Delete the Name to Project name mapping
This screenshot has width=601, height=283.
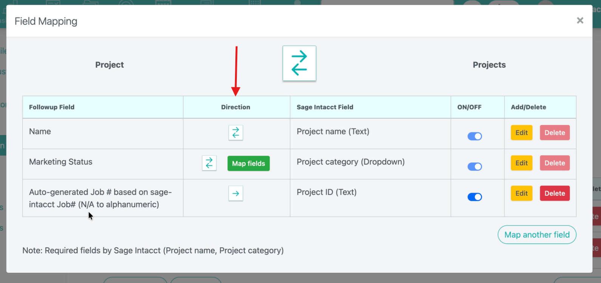coord(554,133)
